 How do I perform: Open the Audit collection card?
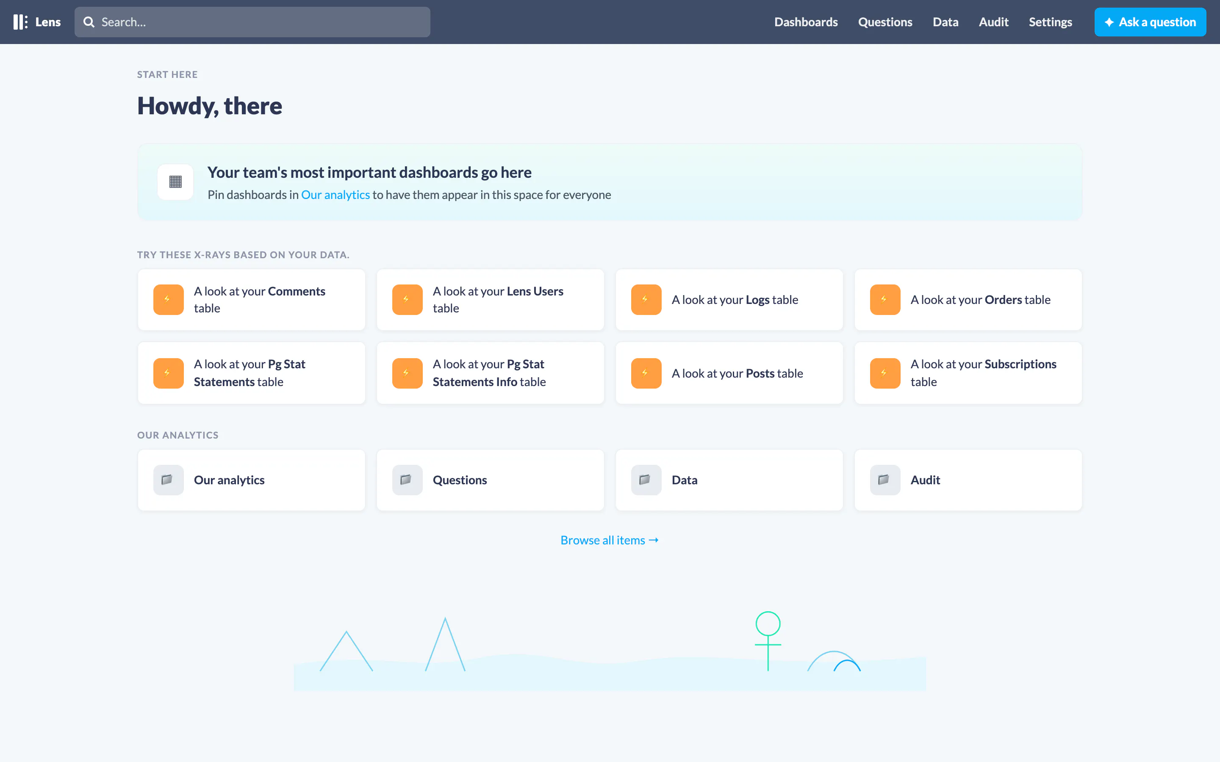[x=968, y=480]
